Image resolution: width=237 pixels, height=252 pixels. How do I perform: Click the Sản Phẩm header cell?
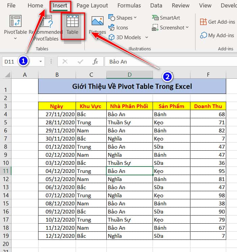(172, 106)
